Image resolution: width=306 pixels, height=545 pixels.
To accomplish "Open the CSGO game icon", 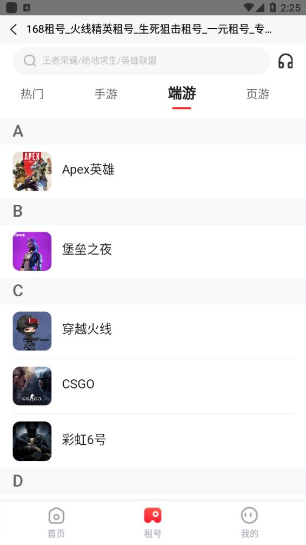I will [x=32, y=386].
